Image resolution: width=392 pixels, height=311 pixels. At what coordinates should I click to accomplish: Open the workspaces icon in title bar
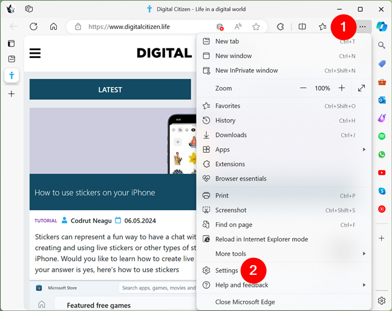(x=29, y=9)
